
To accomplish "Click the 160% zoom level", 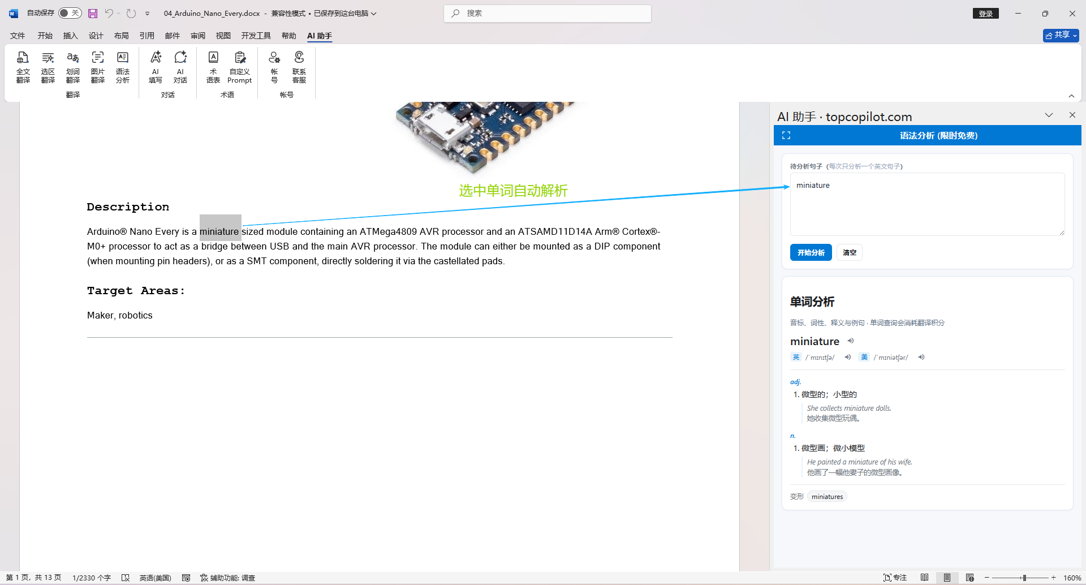I will 1072,578.
